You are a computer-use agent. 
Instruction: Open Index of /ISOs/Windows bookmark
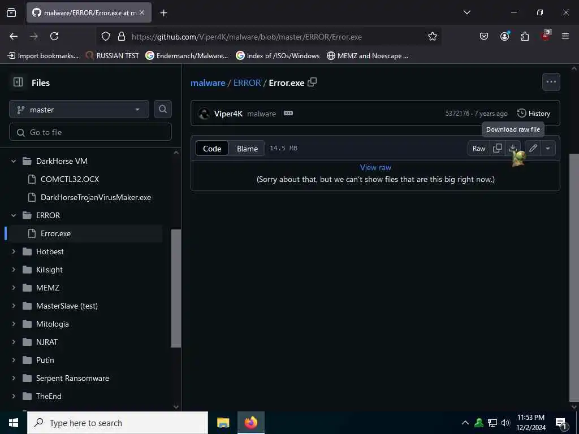(278, 56)
